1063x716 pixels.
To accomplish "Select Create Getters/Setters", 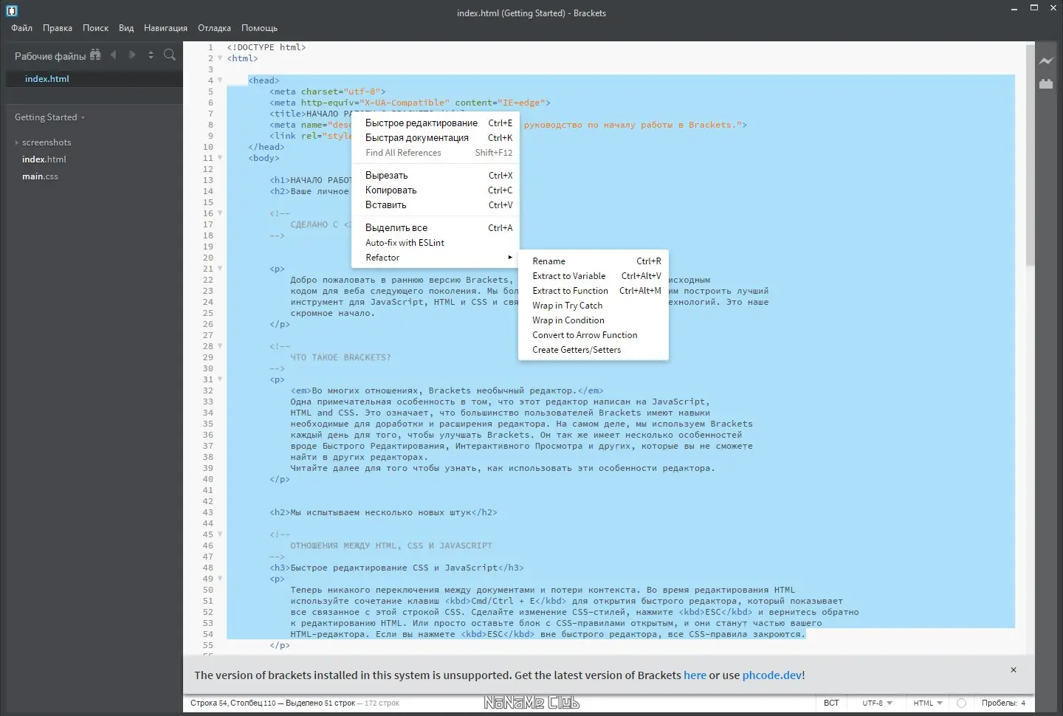I will [x=594, y=350].
